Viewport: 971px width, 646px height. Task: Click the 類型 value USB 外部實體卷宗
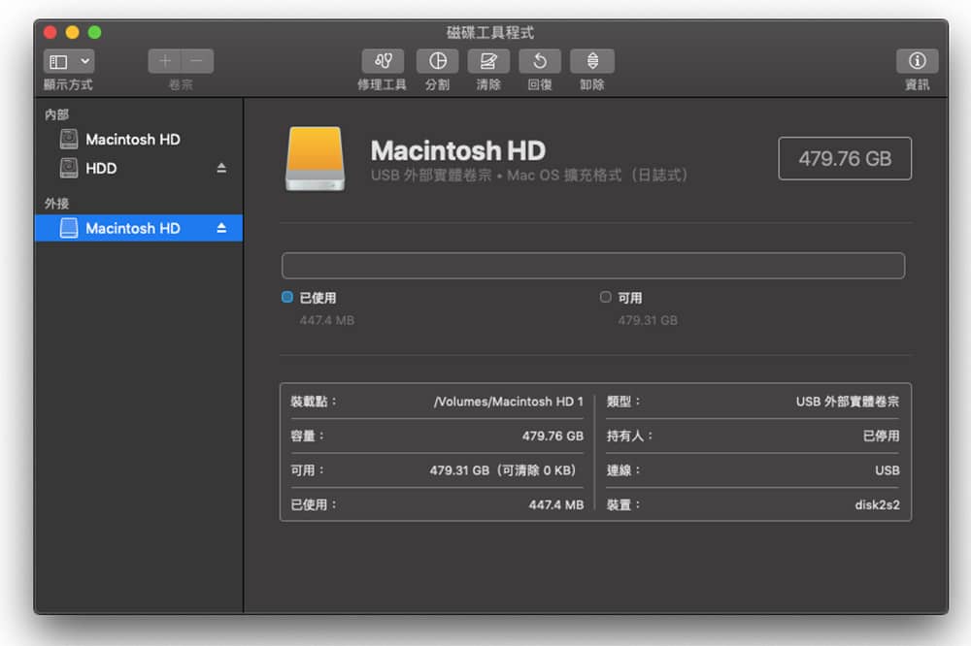pyautogui.click(x=847, y=402)
